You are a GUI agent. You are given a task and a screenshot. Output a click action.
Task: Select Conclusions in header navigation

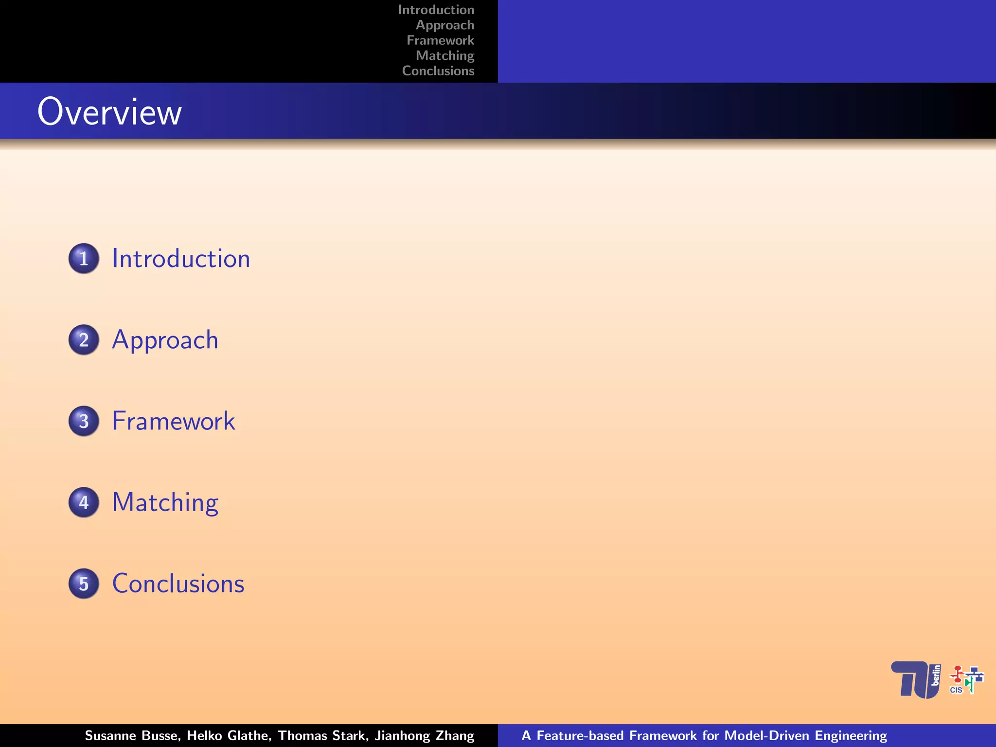click(438, 71)
